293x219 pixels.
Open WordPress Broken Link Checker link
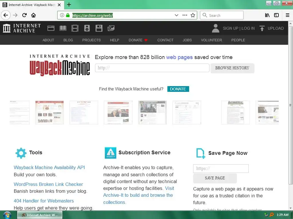point(48,184)
